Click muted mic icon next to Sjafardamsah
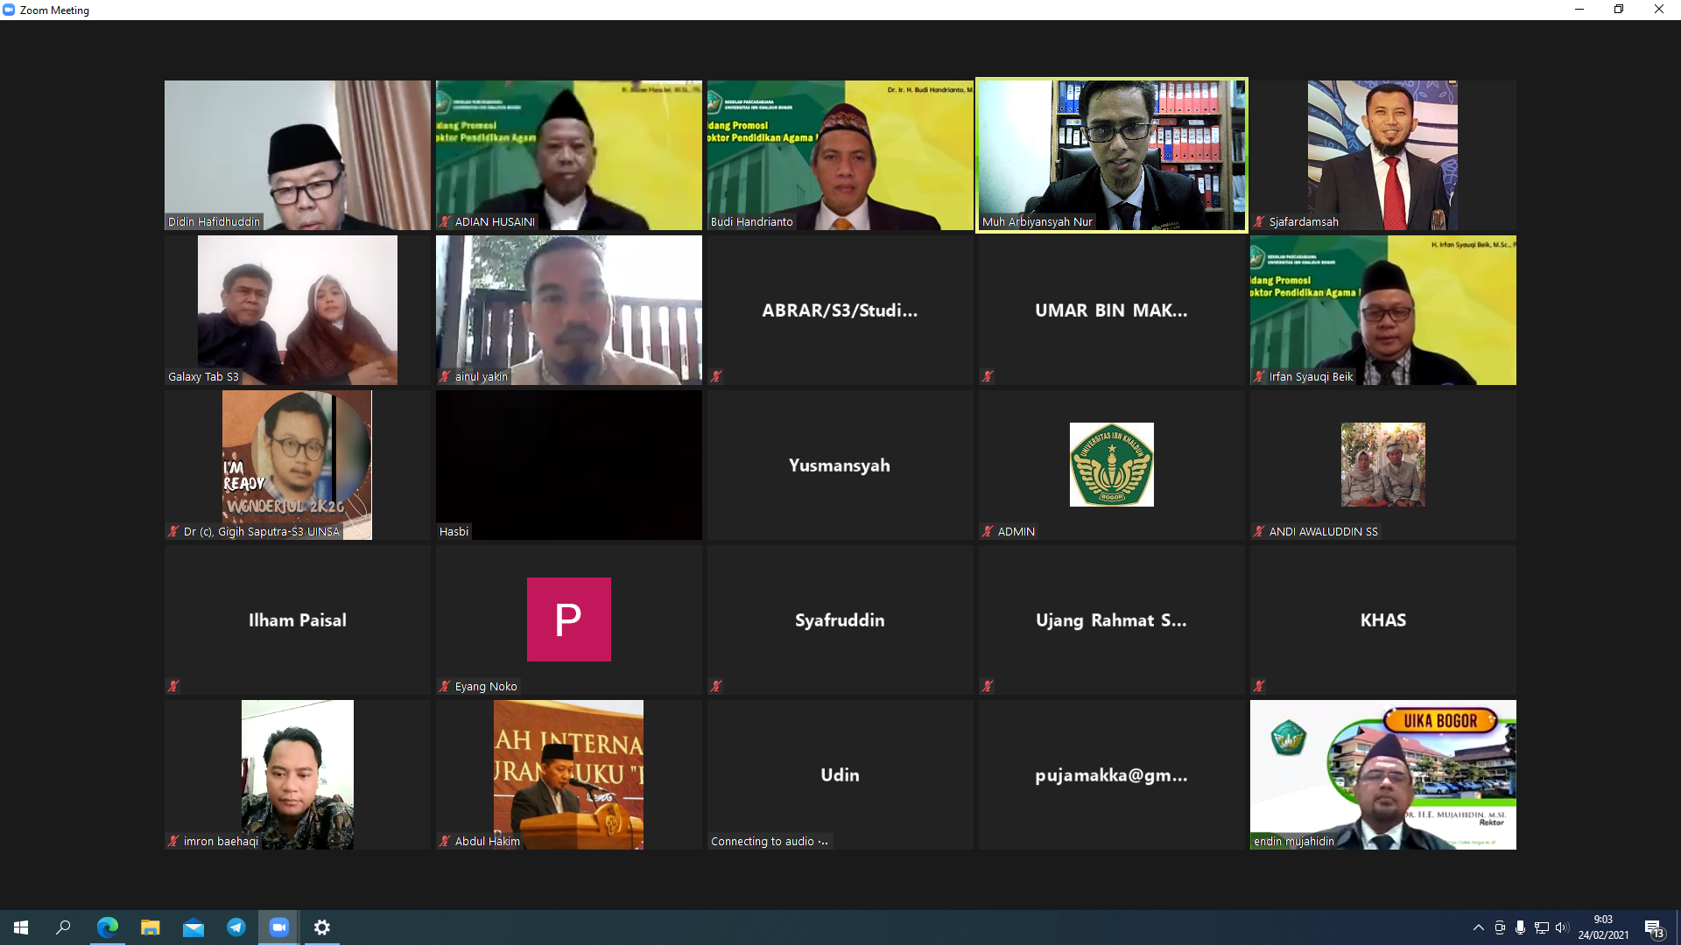Viewport: 1681px width, 945px height. 1259,222
